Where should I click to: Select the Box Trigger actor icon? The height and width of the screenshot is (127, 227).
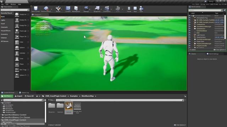[17, 70]
